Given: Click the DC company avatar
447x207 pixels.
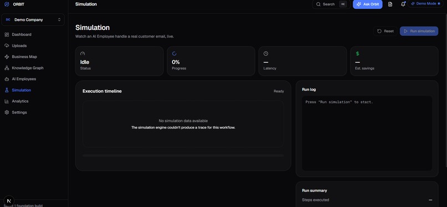Looking at the screenshot, I should coord(8,19).
